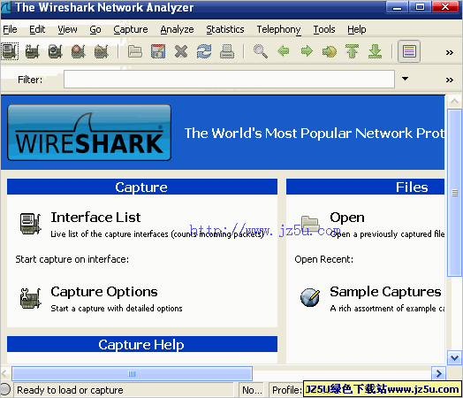463x398 pixels.
Task: Save the capture file toolbar icon
Action: coord(158,51)
